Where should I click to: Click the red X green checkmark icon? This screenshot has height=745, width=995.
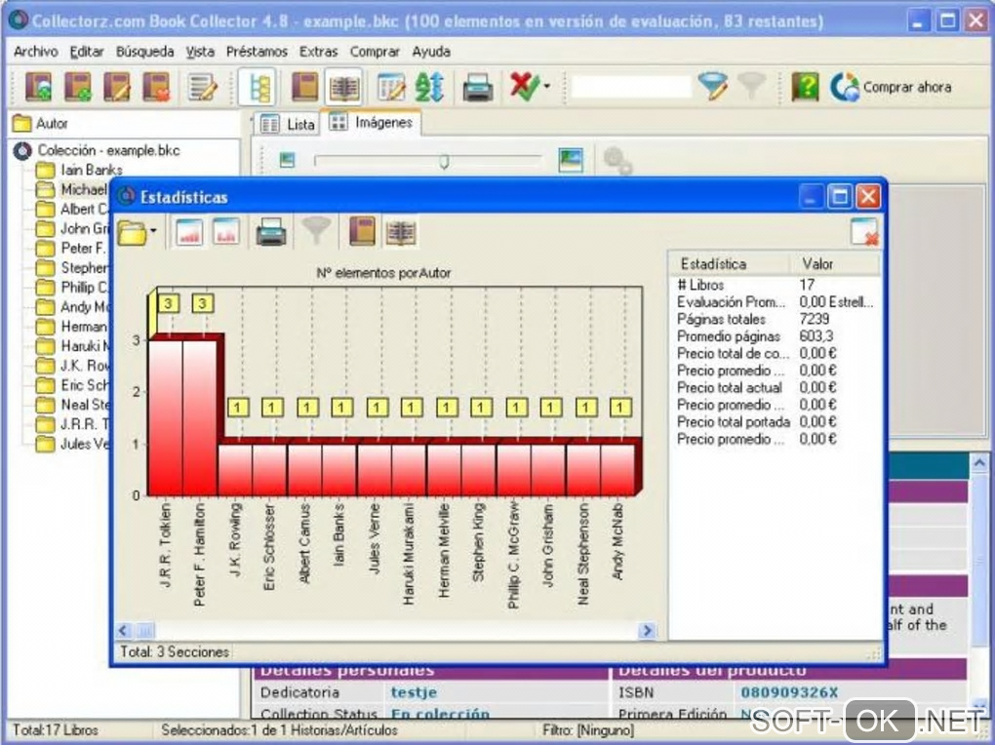524,87
